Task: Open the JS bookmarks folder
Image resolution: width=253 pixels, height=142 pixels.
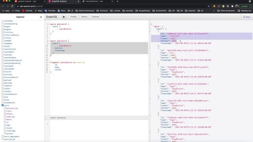Action: click(70, 11)
